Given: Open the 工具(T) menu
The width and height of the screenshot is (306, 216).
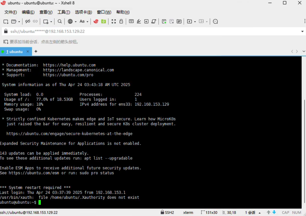Looking at the screenshot, I should click(64, 12).
